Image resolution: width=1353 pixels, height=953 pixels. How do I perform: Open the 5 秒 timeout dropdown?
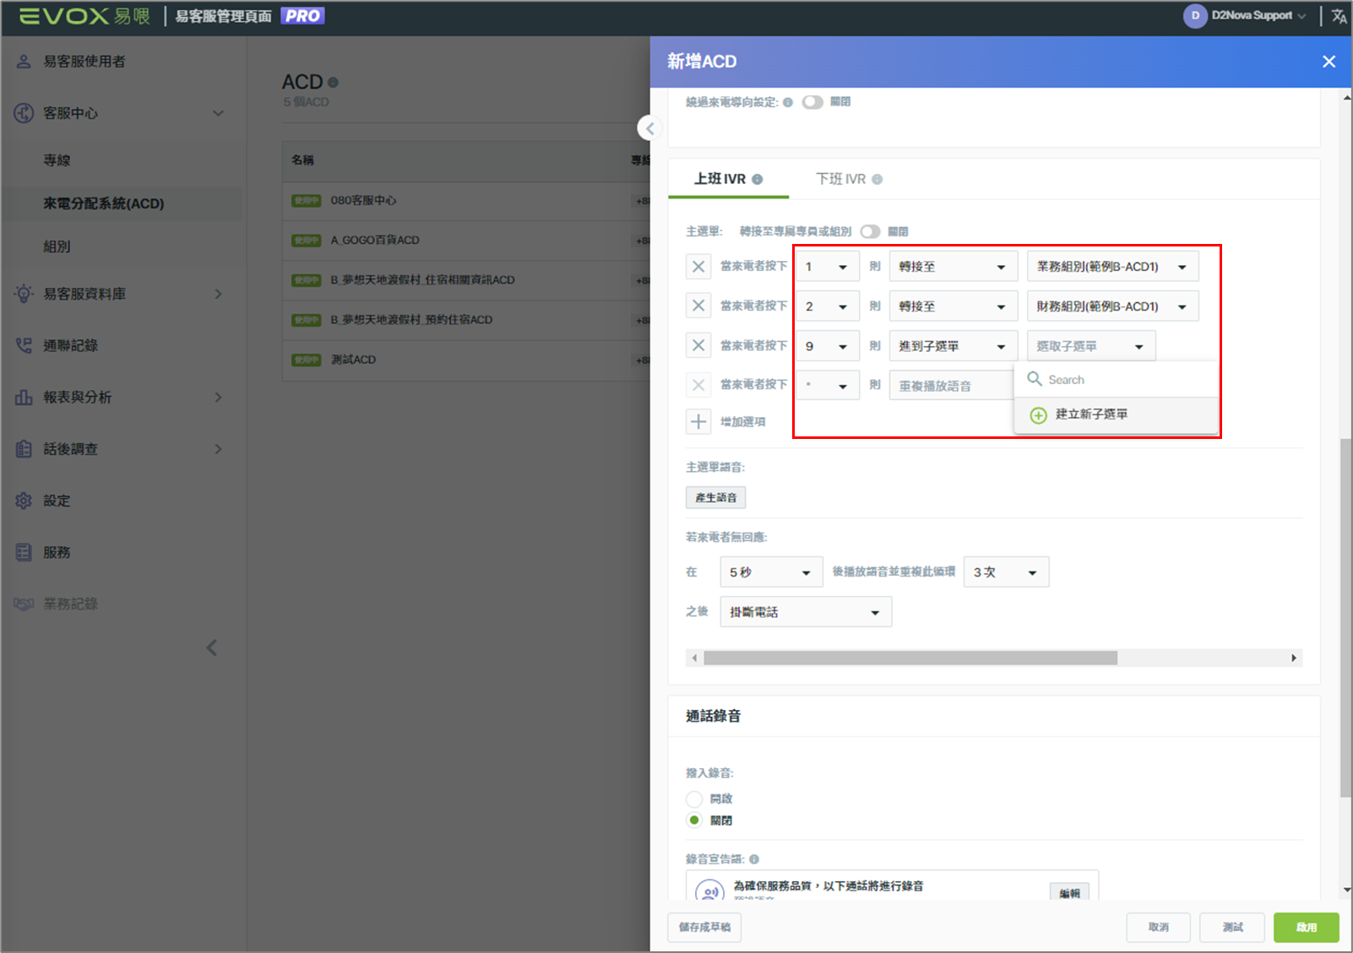[x=771, y=572]
